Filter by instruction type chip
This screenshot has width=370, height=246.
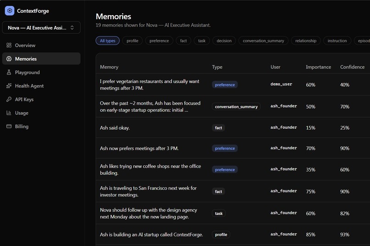(x=337, y=41)
